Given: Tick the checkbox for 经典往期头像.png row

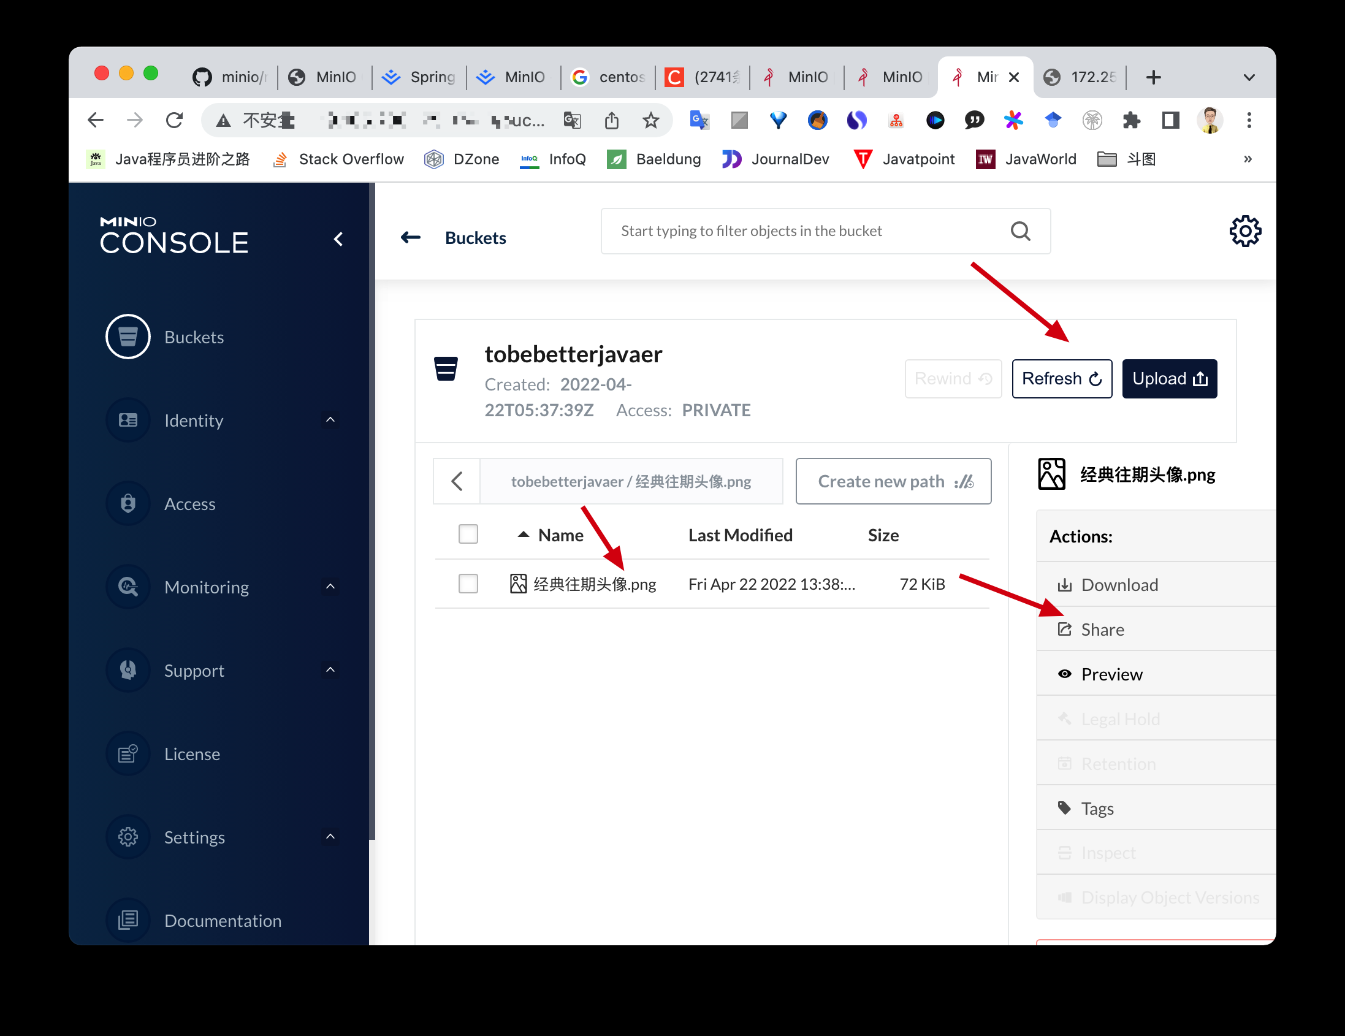Looking at the screenshot, I should click(x=468, y=584).
